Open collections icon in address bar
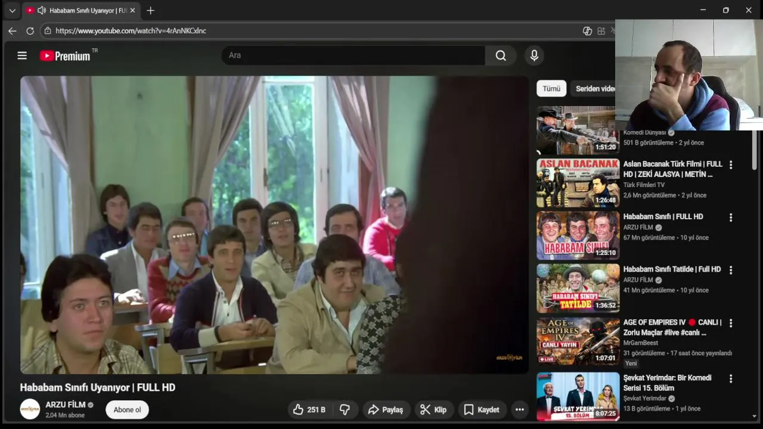This screenshot has width=763, height=429. point(601,30)
